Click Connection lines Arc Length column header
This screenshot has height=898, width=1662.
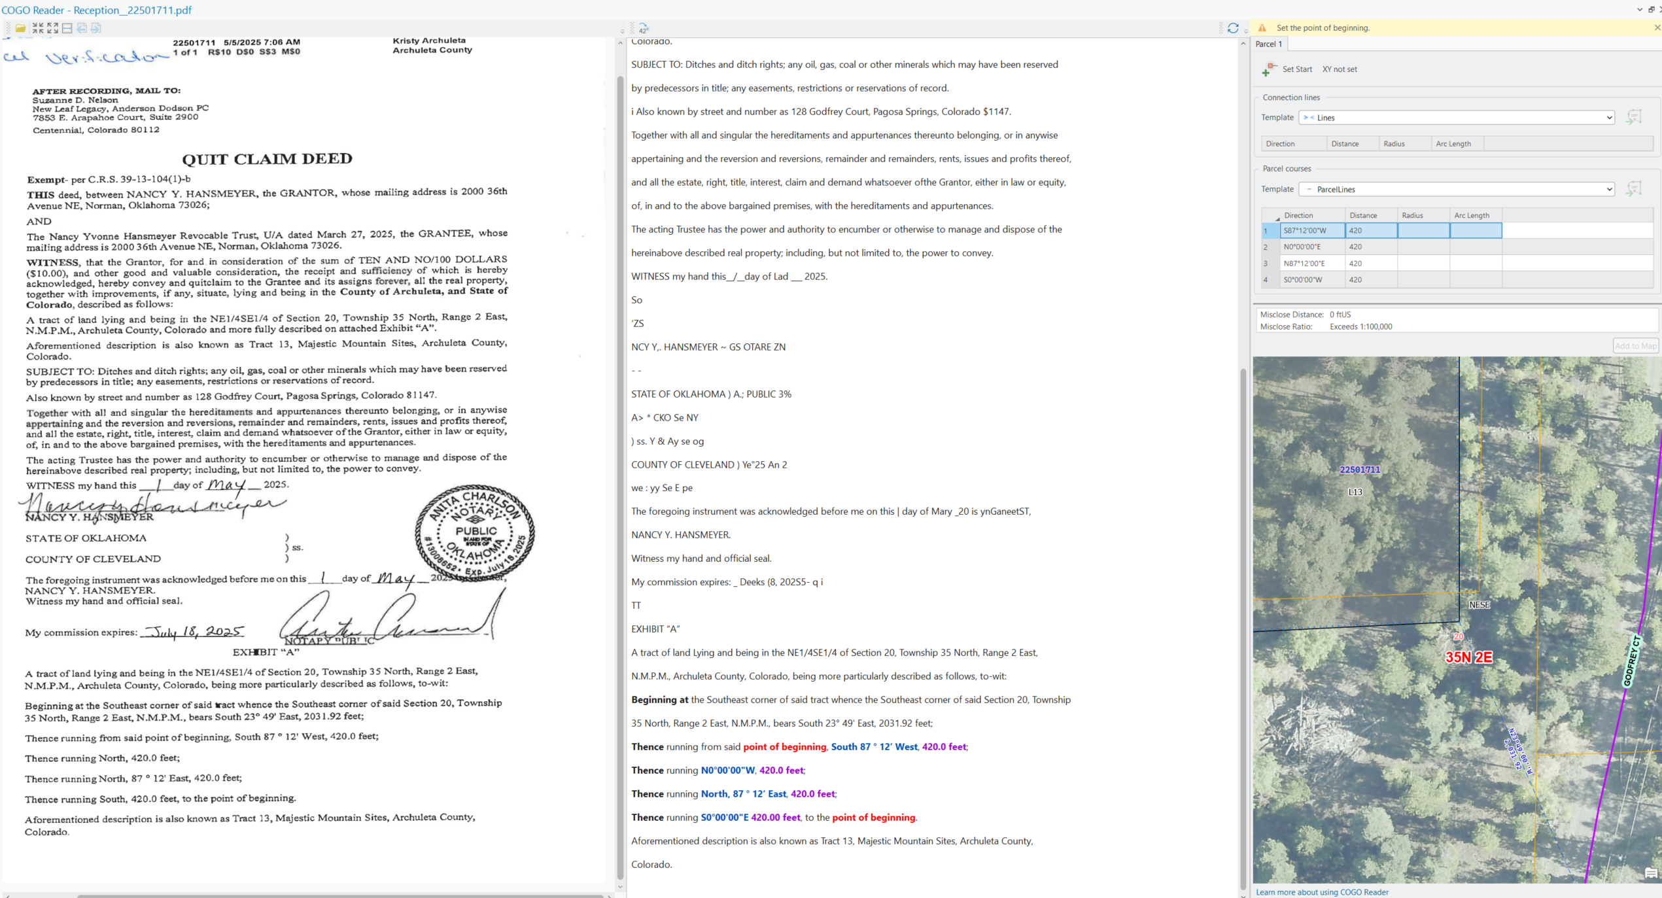[1457, 144]
